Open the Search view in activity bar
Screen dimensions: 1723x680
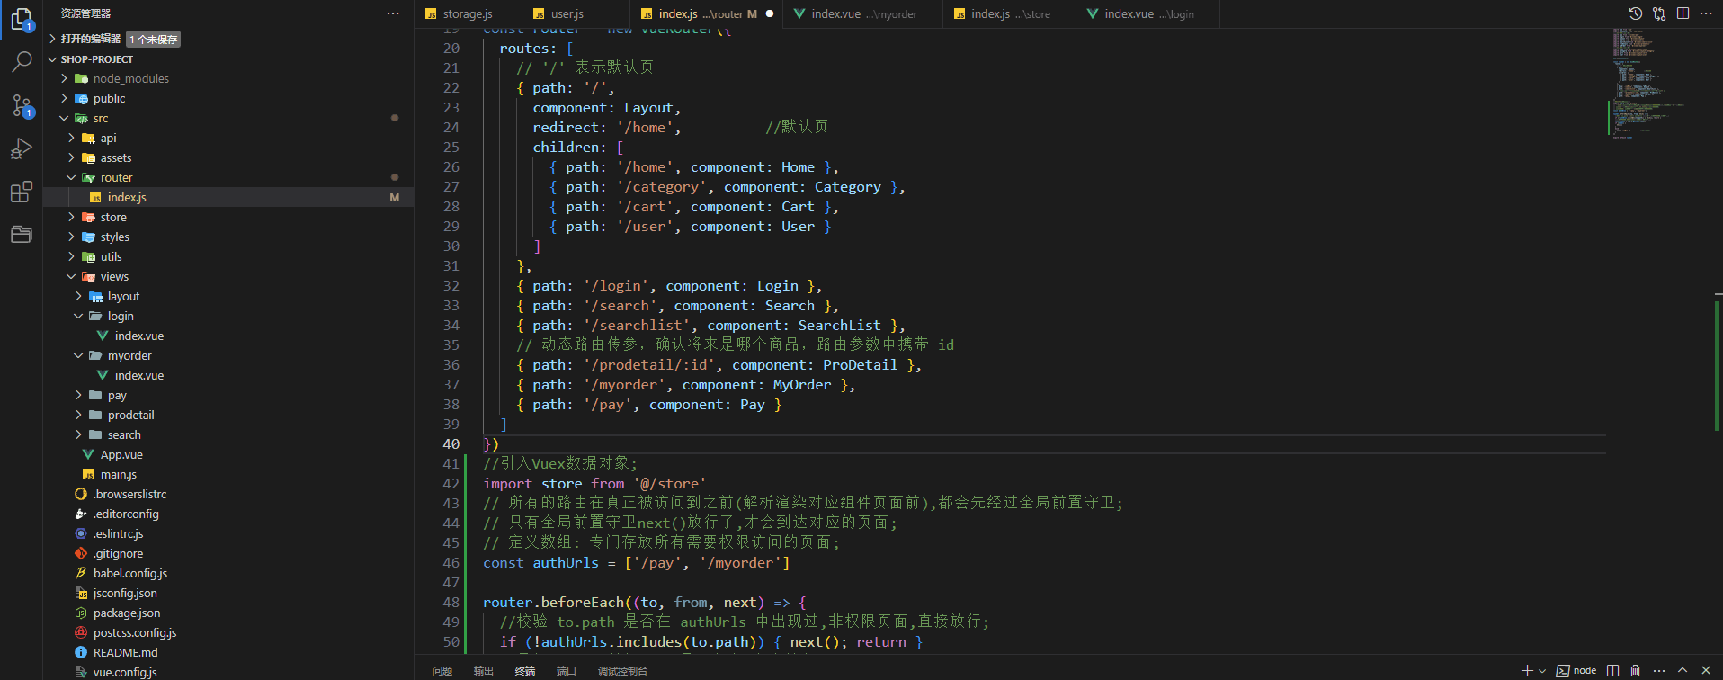coord(22,61)
